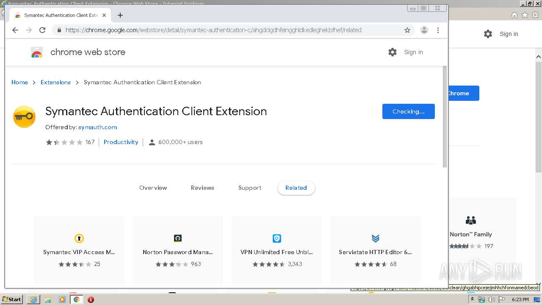
Task: Click the 600,000+ users count
Action: pyautogui.click(x=180, y=142)
